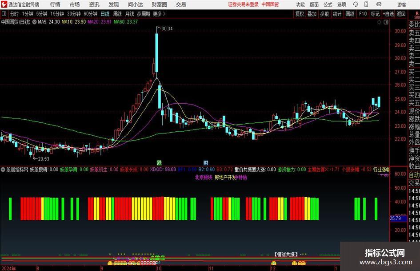420x271 pixels.
Task: Add stock via +自选 button
Action: point(388,14)
